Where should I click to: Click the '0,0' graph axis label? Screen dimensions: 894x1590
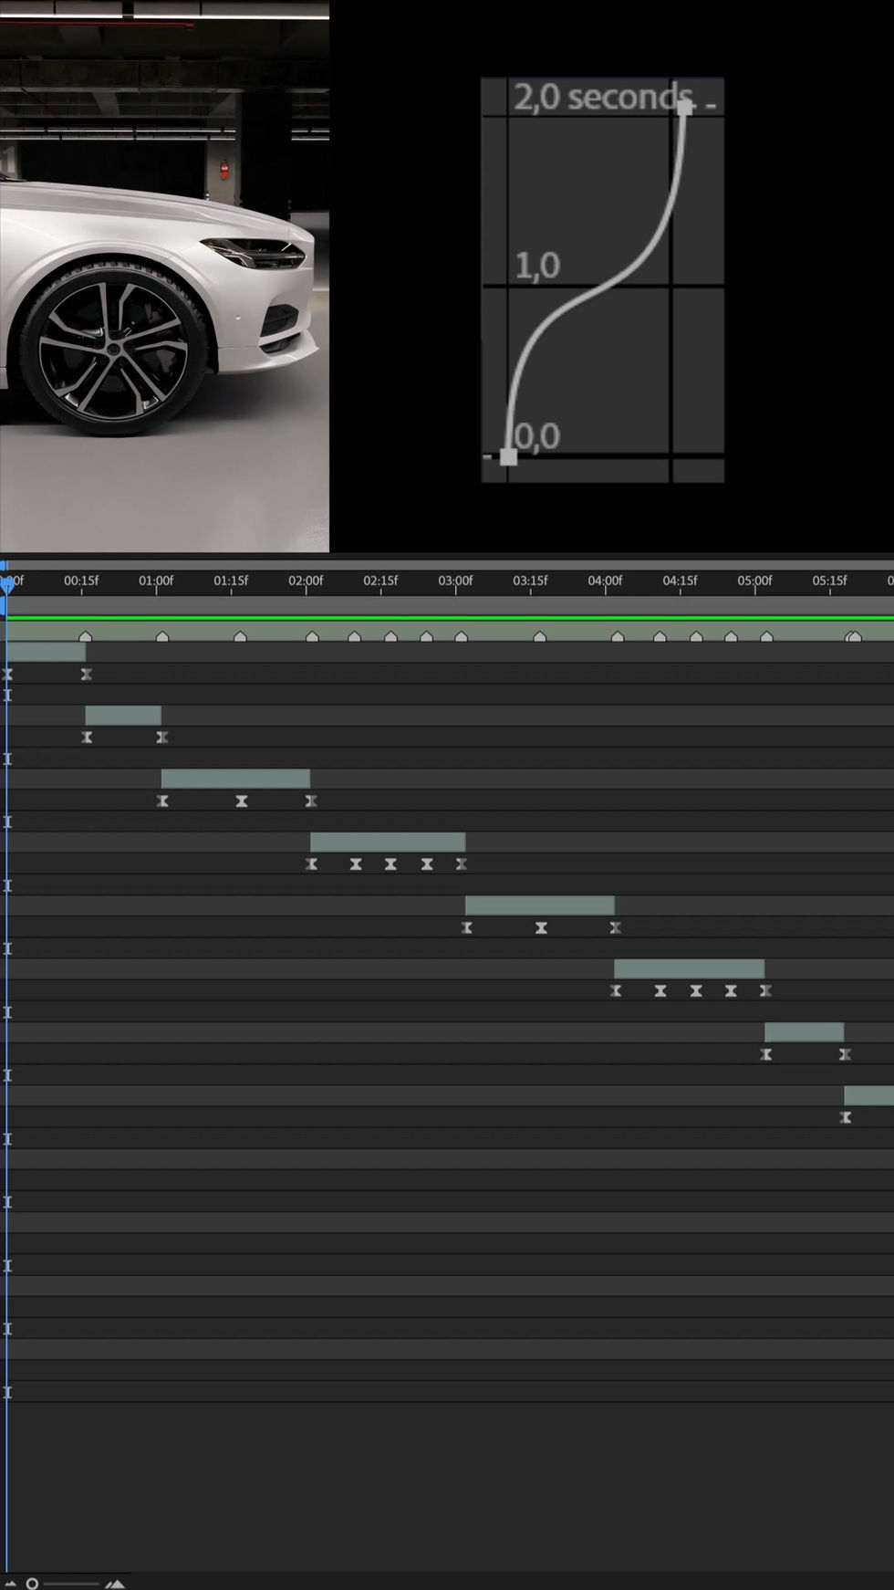click(x=536, y=436)
